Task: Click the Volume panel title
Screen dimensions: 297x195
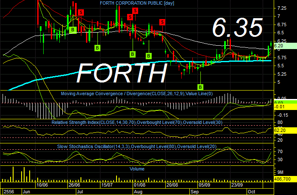Action: tap(137, 169)
